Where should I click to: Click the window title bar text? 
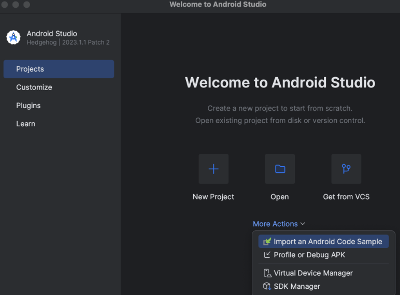(x=218, y=4)
